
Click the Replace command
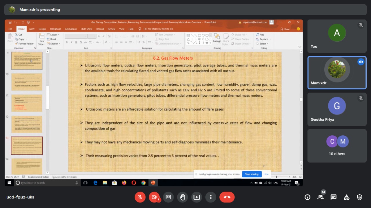click(263, 39)
